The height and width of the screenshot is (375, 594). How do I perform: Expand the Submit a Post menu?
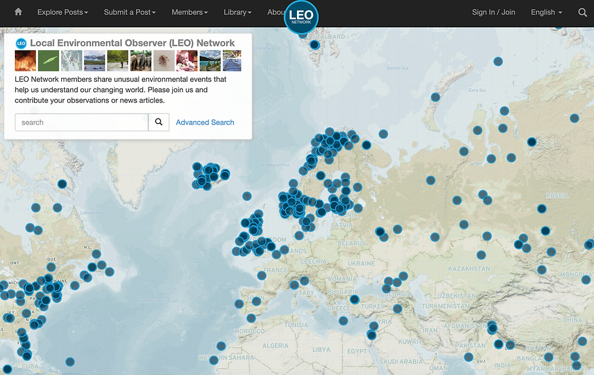click(130, 12)
